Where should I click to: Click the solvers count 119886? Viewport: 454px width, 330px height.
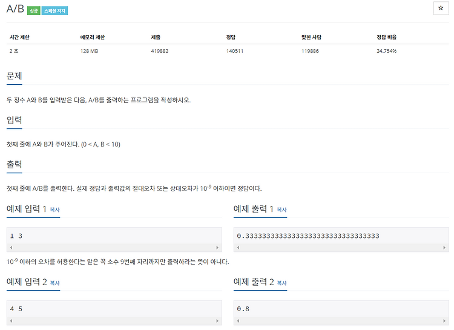(x=310, y=51)
